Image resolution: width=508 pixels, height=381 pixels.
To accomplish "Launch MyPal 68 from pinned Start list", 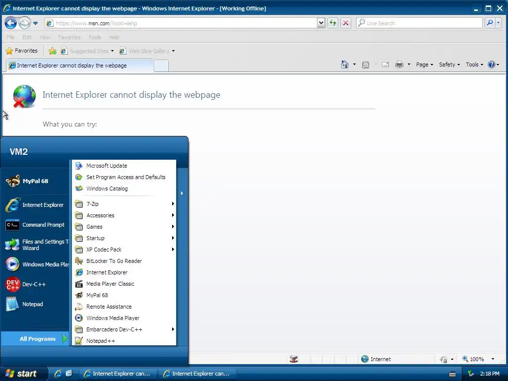I will [36, 181].
